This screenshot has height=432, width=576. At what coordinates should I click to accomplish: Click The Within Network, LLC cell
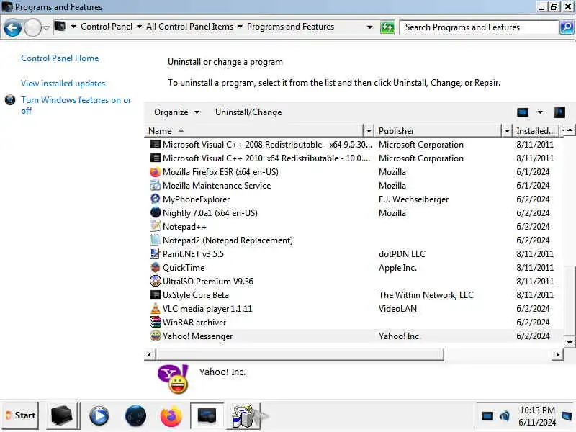[426, 295]
